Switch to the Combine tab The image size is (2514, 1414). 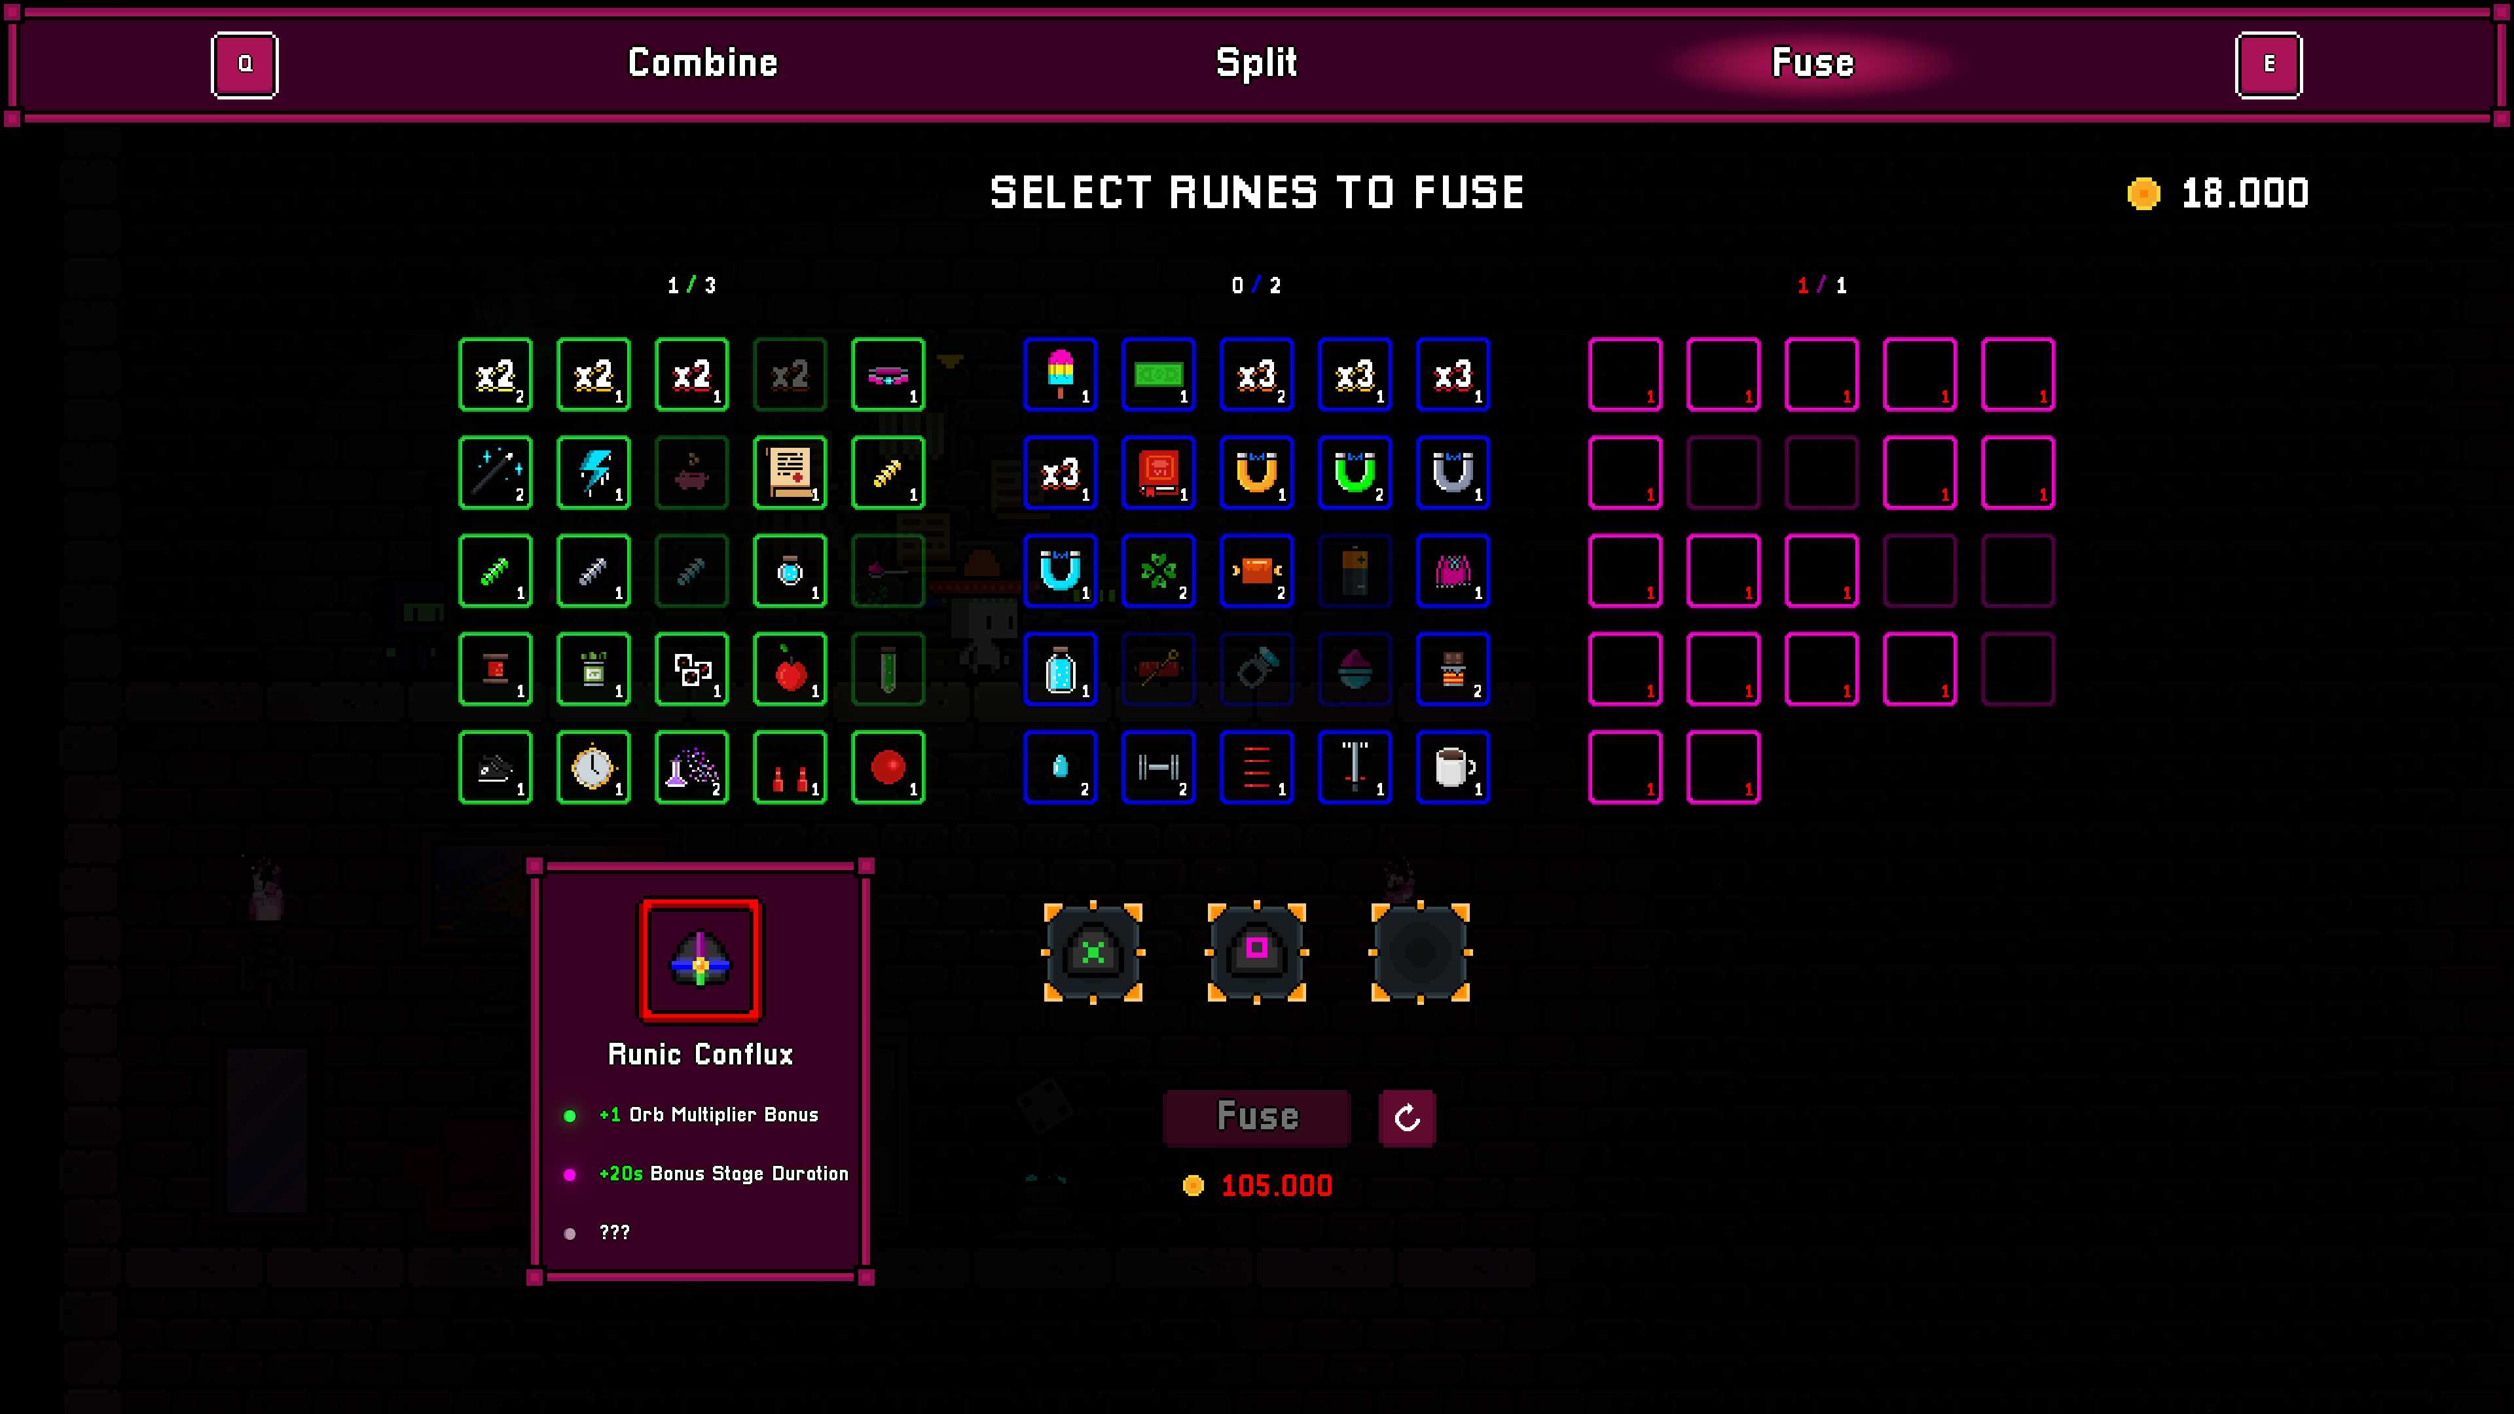(702, 63)
